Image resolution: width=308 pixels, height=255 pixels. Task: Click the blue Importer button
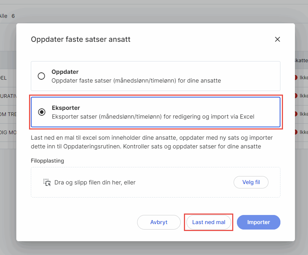tap(258, 222)
